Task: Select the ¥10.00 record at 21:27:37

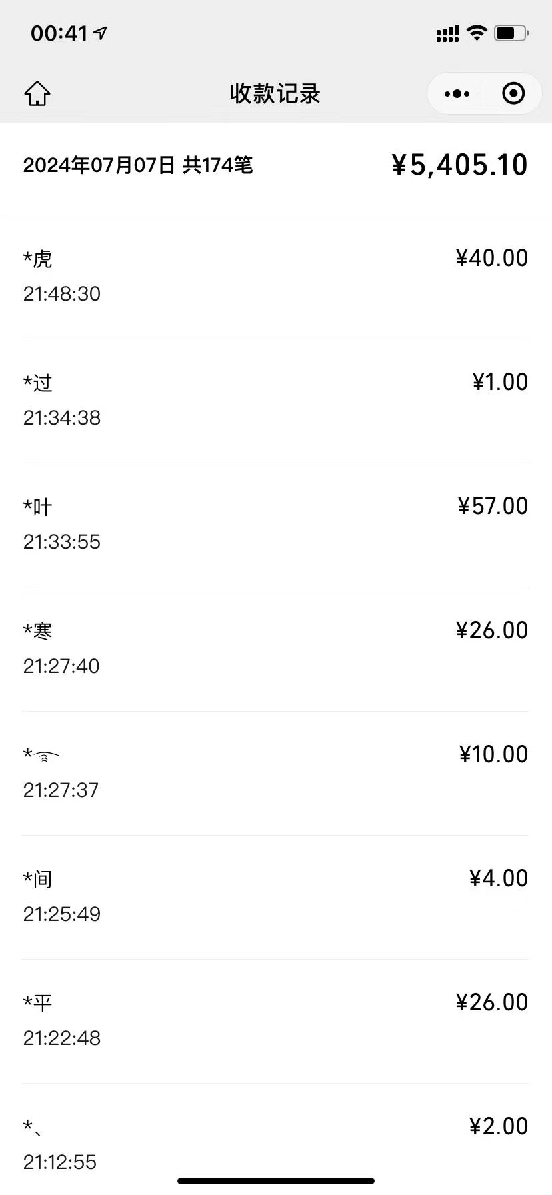Action: point(275,772)
